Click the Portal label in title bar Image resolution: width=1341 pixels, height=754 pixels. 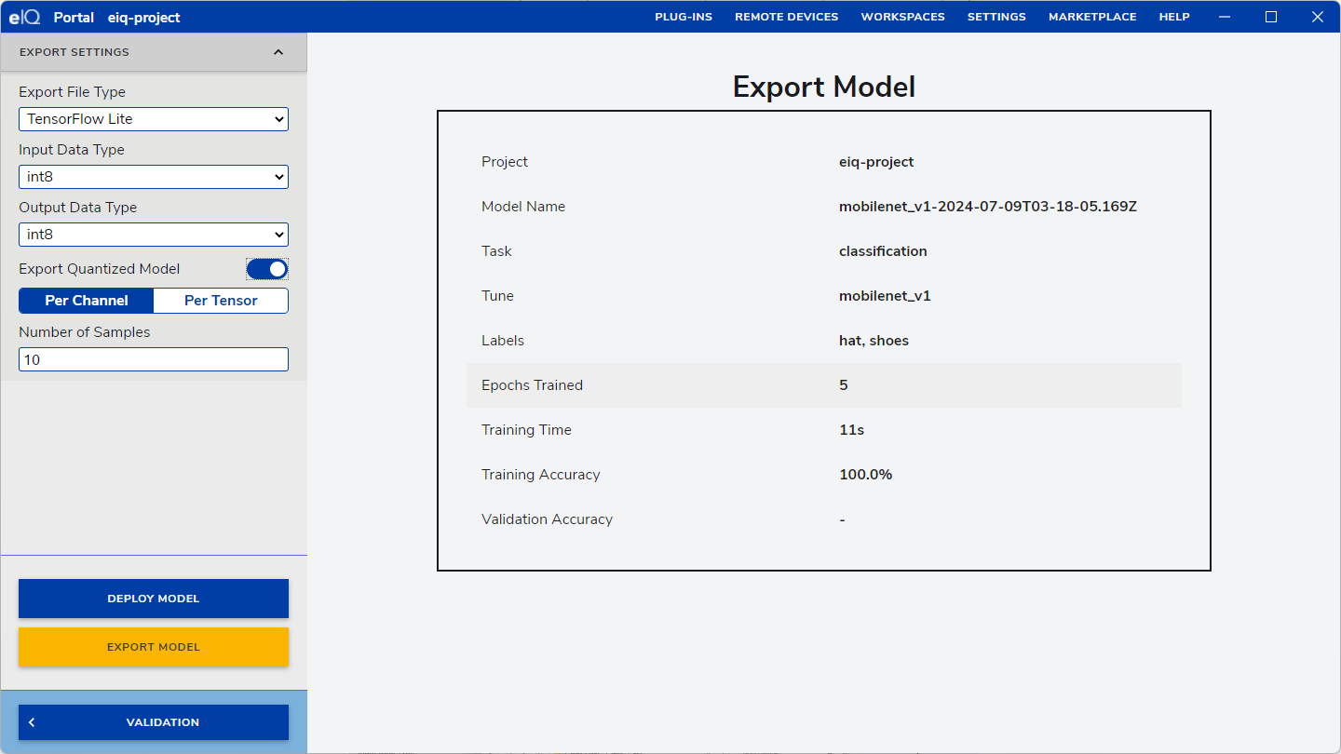(x=74, y=18)
